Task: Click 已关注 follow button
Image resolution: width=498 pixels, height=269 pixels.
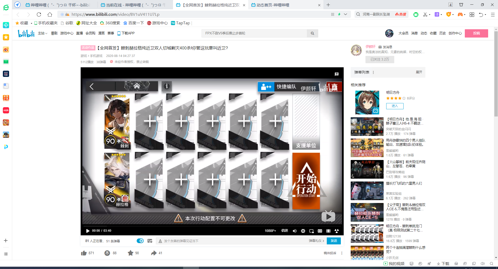Action: pos(380,60)
